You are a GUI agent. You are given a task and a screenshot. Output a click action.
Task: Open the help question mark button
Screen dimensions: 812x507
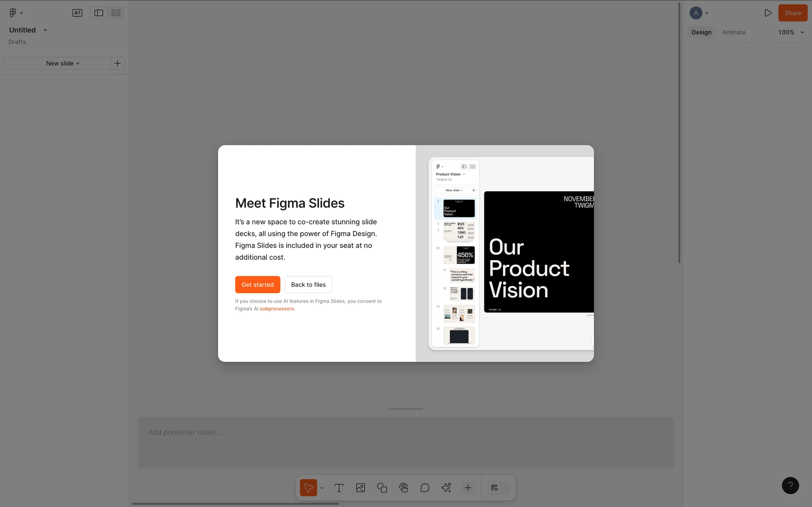click(x=790, y=485)
